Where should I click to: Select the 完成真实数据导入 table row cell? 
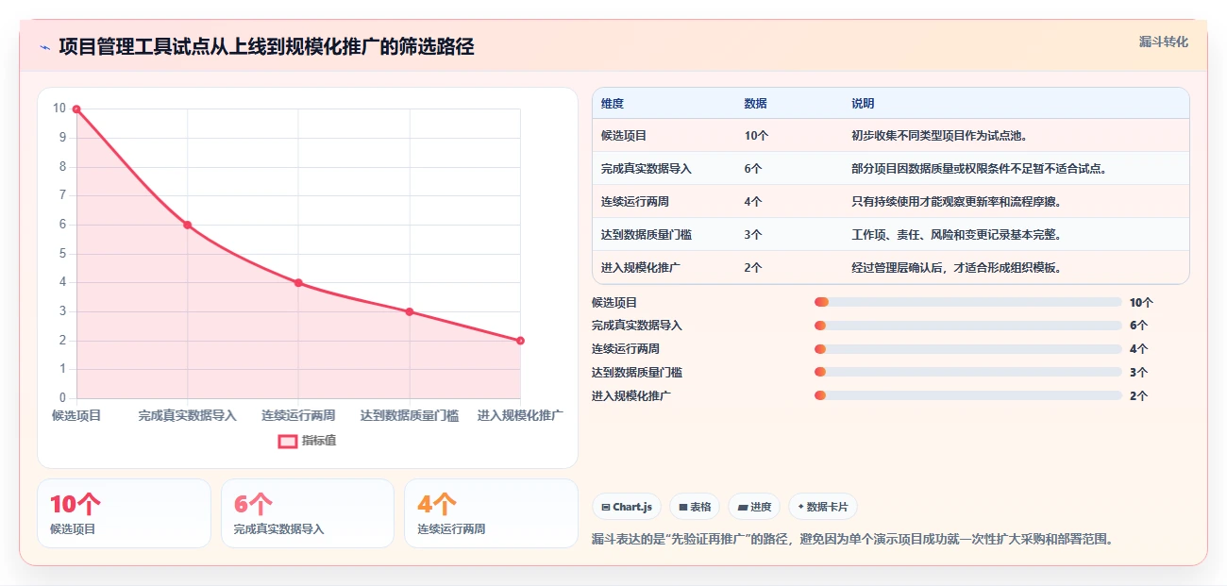(x=647, y=169)
